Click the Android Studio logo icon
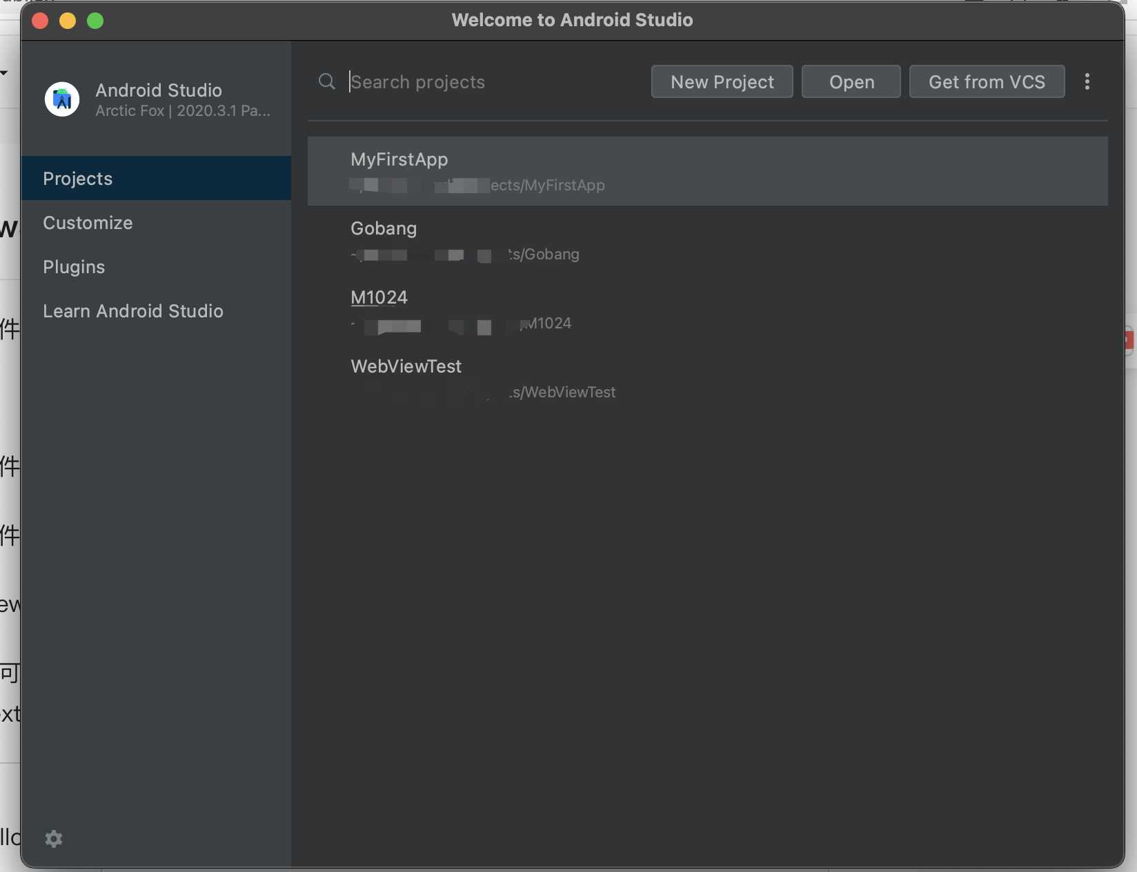The width and height of the screenshot is (1137, 872). click(x=62, y=99)
